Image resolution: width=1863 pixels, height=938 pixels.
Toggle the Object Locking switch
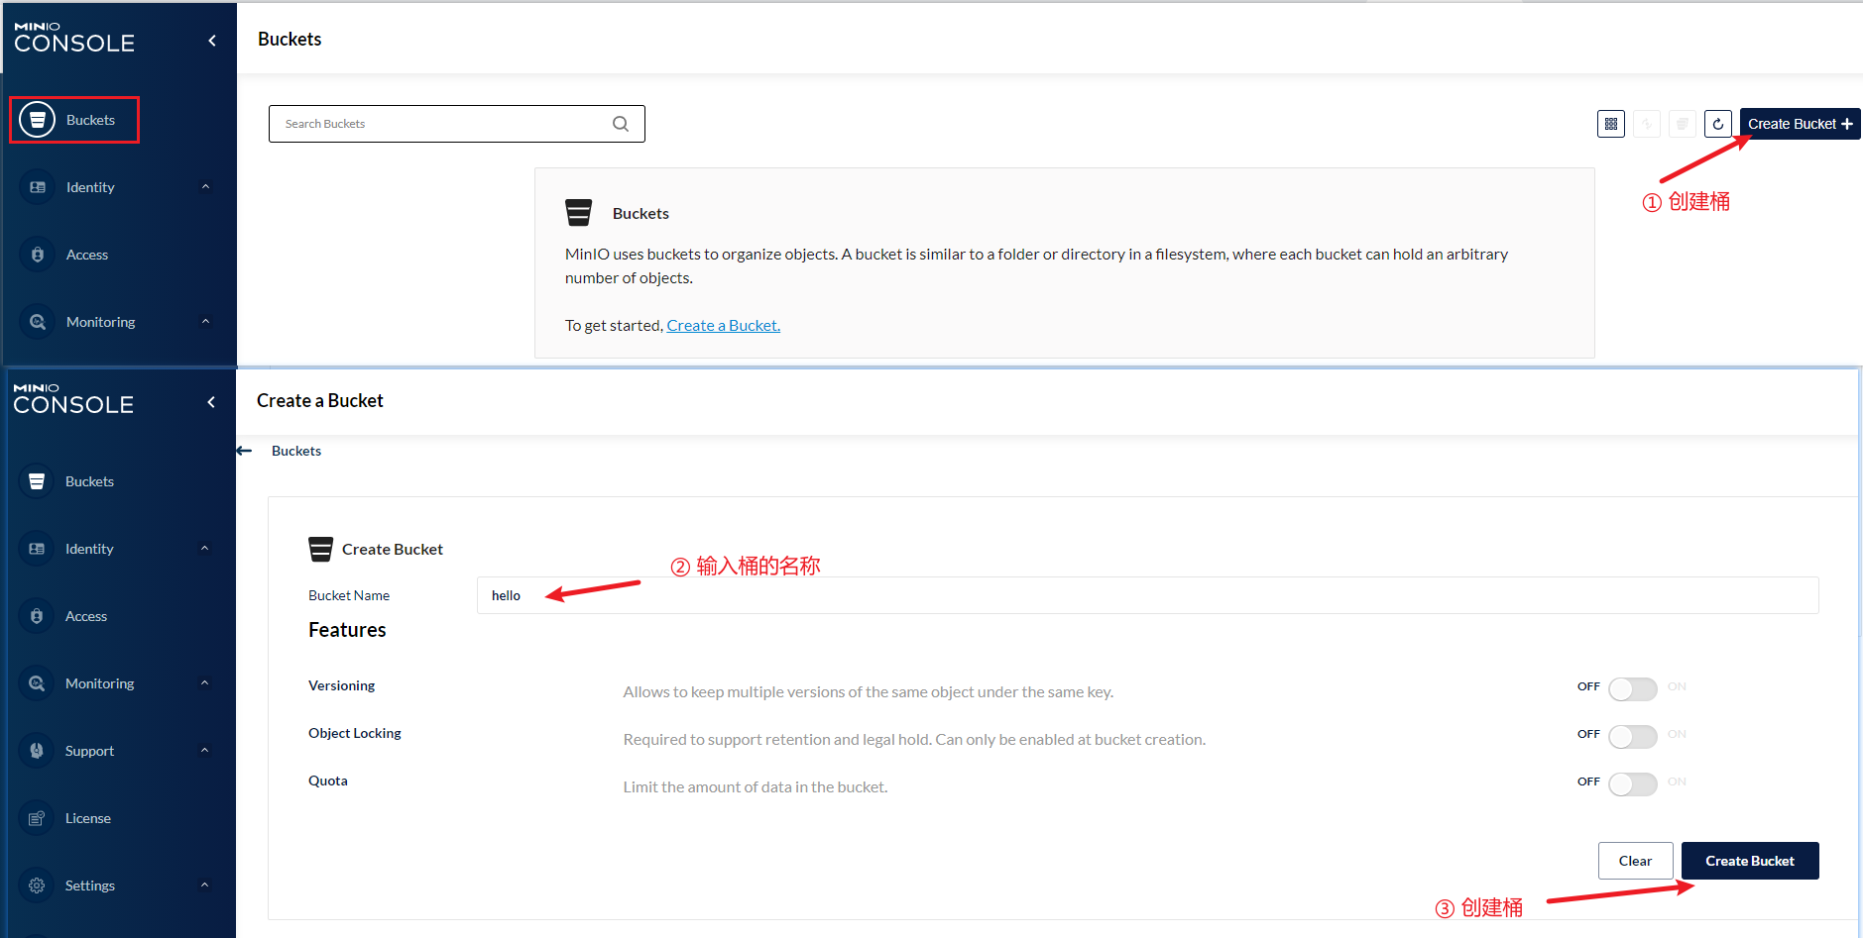1632,737
